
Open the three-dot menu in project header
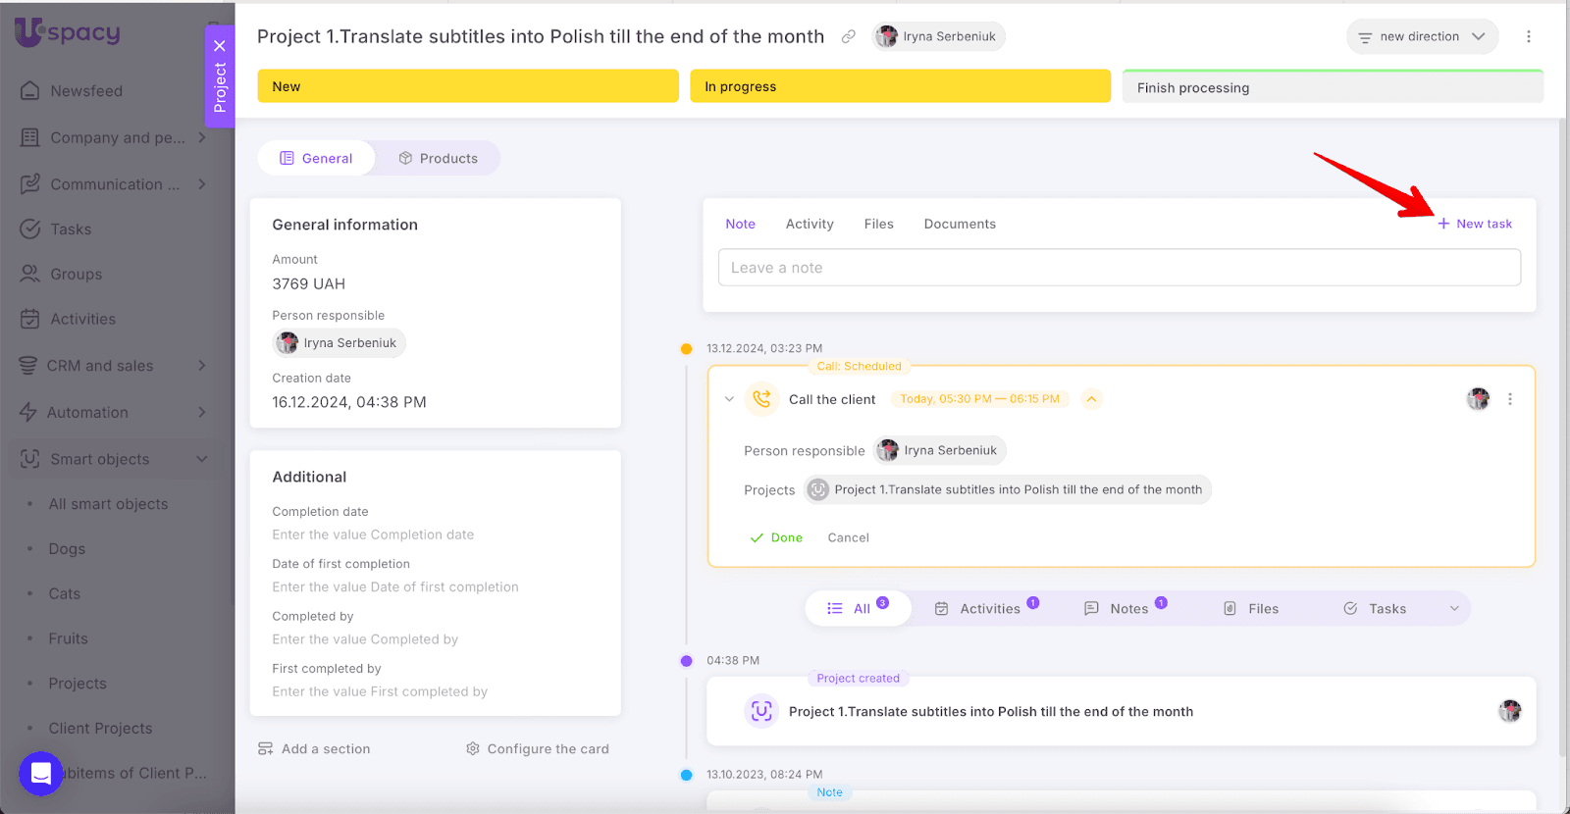[1528, 37]
